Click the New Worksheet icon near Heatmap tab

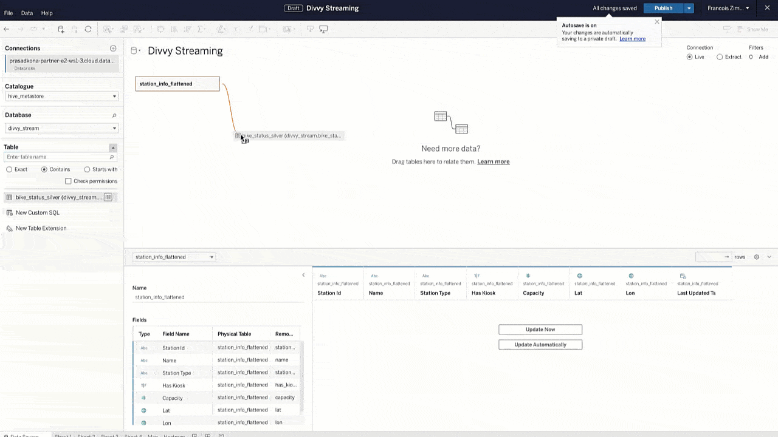point(194,435)
